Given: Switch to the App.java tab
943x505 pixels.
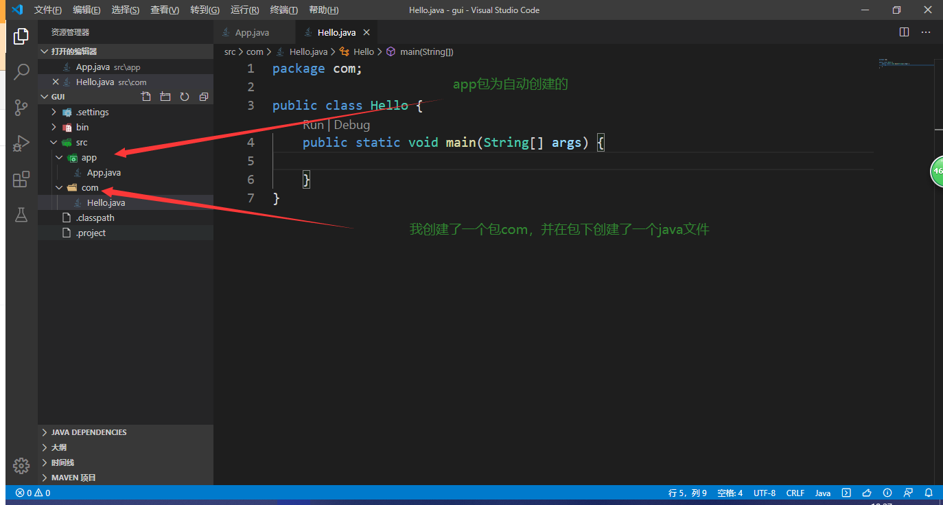Looking at the screenshot, I should pos(253,32).
